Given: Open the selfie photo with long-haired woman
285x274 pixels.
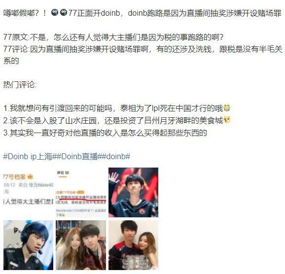Looking at the screenshot, I should [81, 245].
